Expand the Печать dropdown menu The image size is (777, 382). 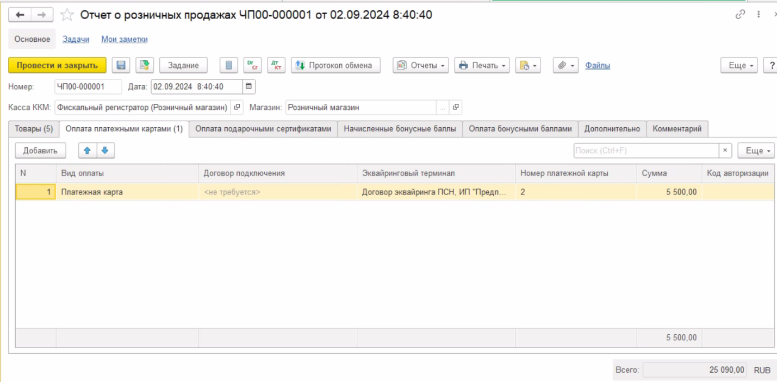coord(482,65)
